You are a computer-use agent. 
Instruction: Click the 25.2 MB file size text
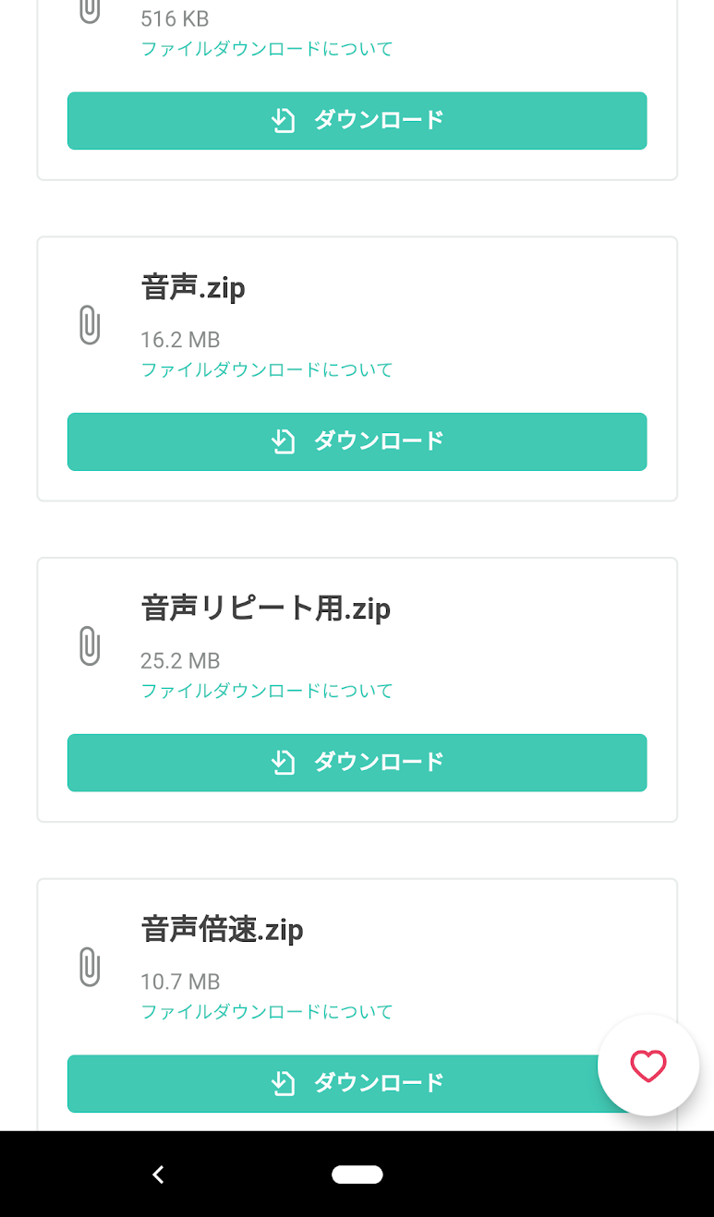[x=180, y=661]
